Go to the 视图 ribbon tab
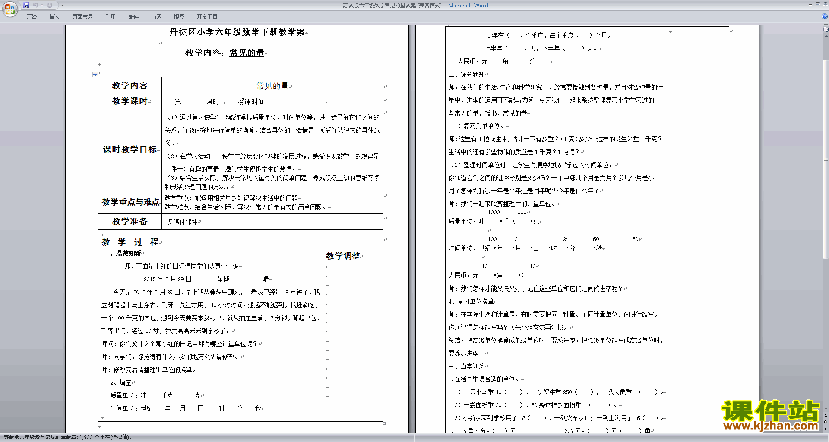The image size is (829, 442). (x=179, y=16)
